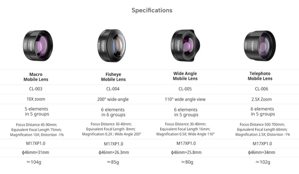Click the 10X zoom spec cell
Image resolution: width=299 pixels, height=174 pixels.
click(x=36, y=99)
